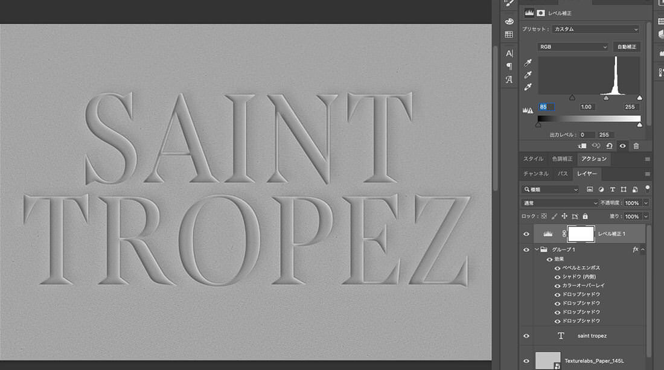Open the Swatches grid panel icon
The image size is (664, 370).
pyautogui.click(x=509, y=35)
